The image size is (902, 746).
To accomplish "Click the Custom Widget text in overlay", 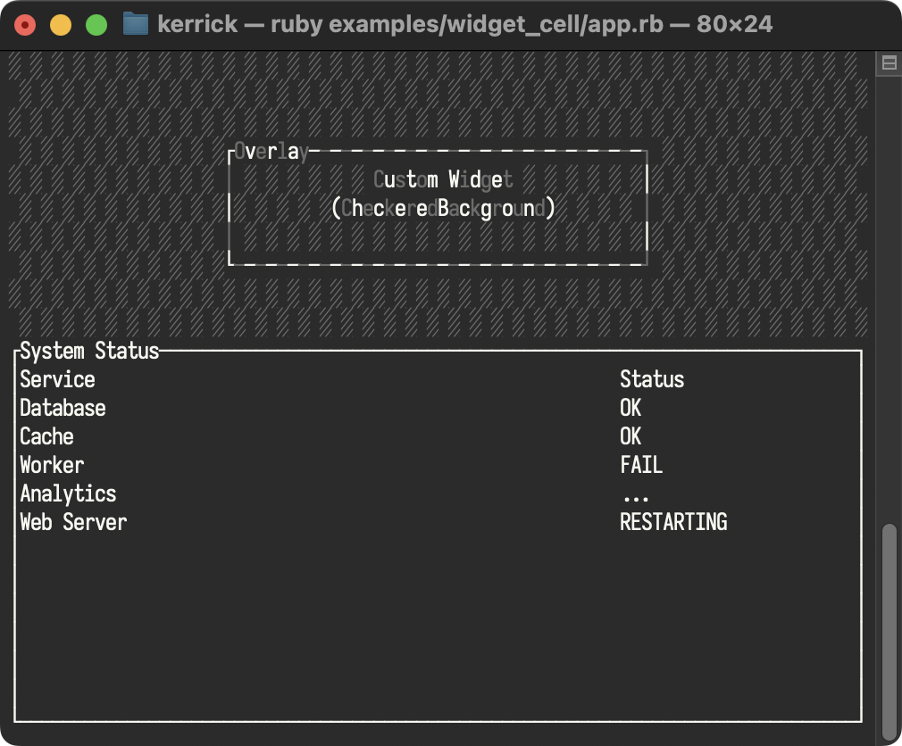I will (x=443, y=179).
